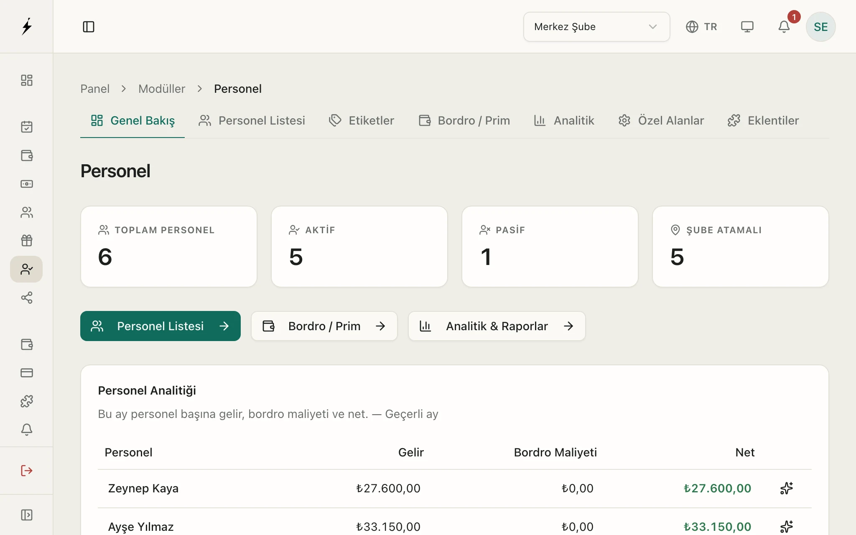Open the customers people icon in sidebar

pyautogui.click(x=27, y=212)
